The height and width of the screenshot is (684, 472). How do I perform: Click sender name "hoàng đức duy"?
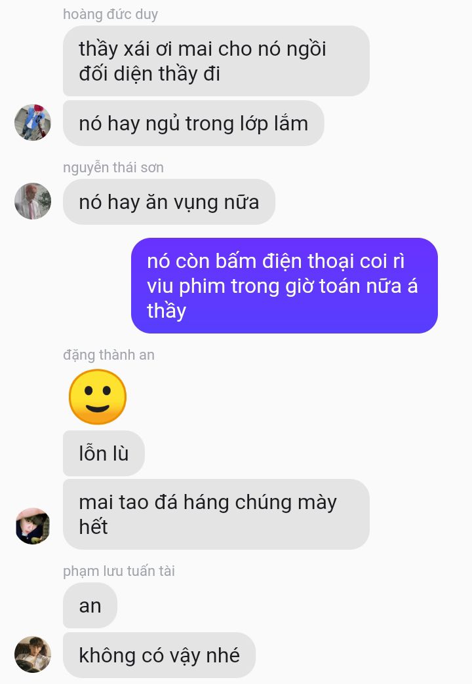[111, 14]
